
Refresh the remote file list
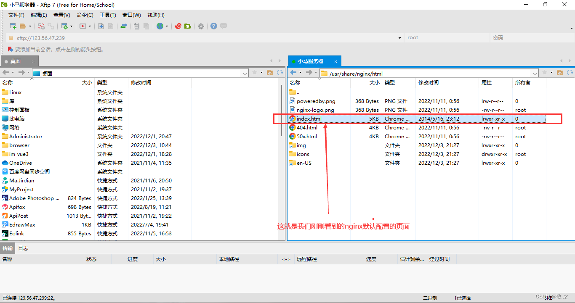coord(570,73)
